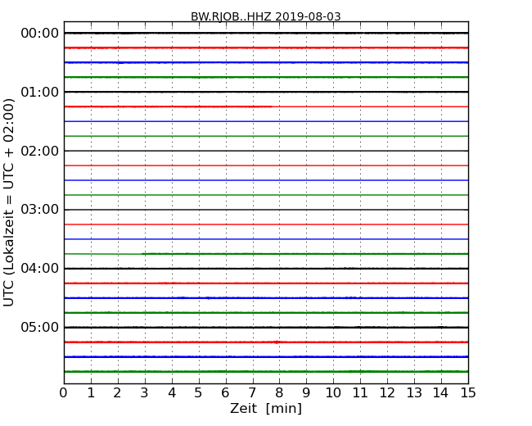Click the black seismogram trace at 05:00

(x=266, y=327)
